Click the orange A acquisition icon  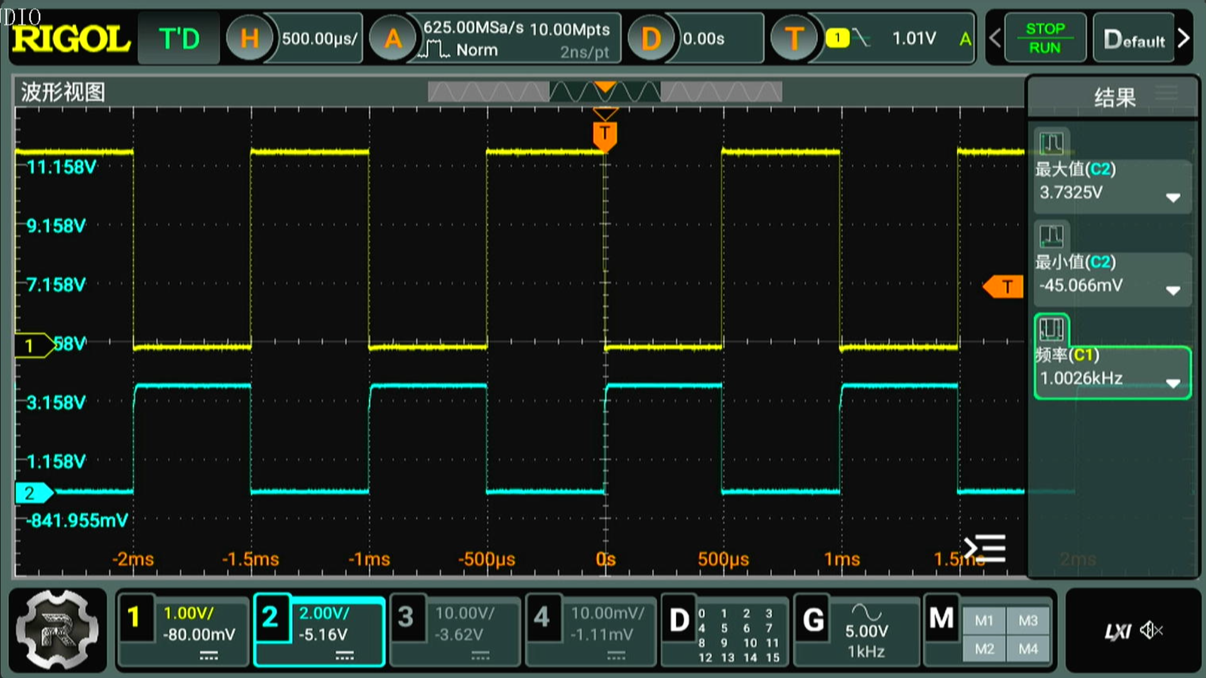393,39
